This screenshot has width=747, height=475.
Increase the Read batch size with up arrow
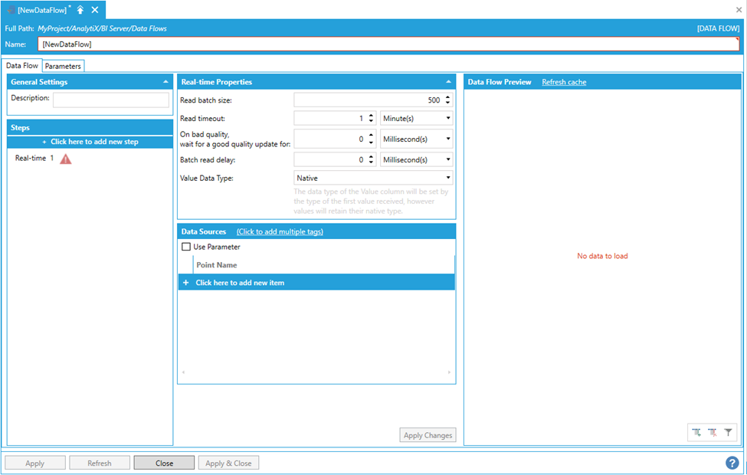coord(448,97)
